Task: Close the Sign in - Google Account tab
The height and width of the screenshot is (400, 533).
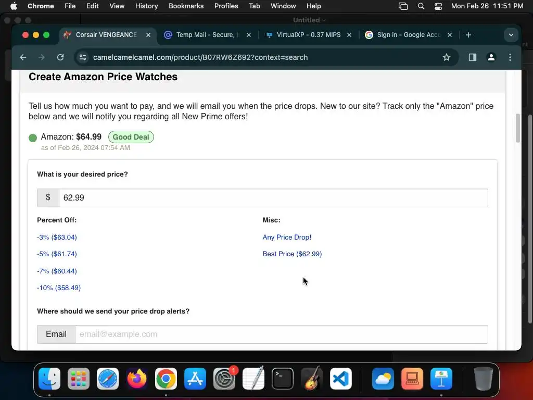Action: point(450,35)
